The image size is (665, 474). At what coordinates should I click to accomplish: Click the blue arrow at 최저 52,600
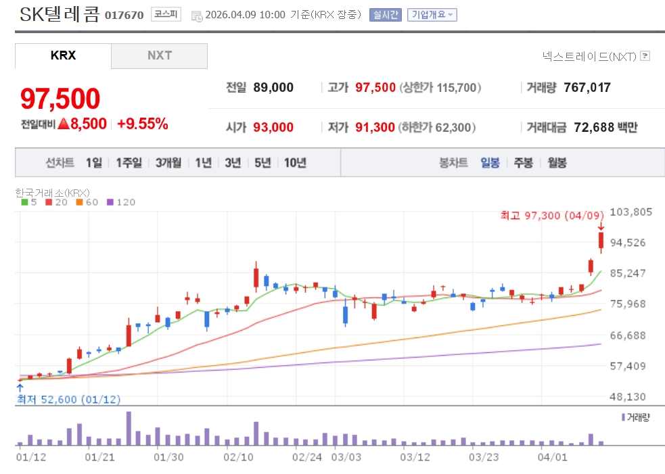click(20, 387)
